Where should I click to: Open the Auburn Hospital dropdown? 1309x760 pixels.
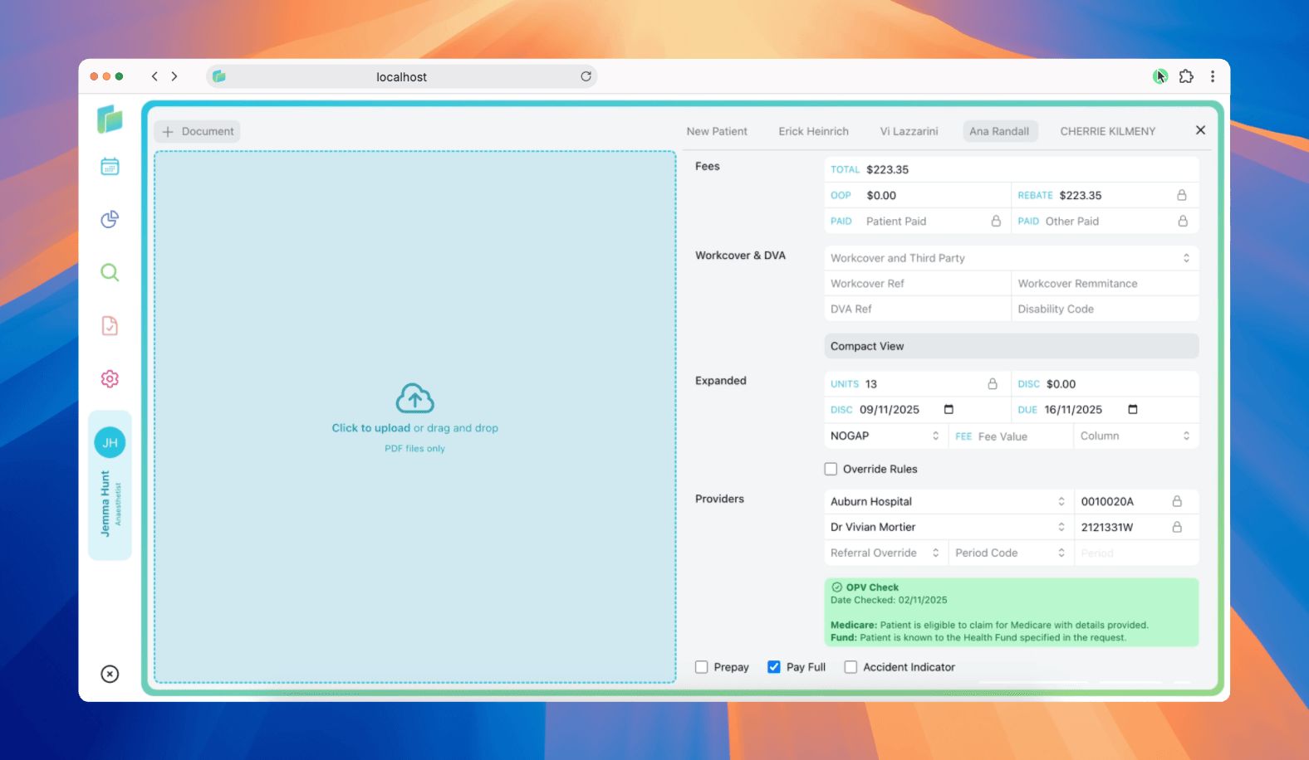coord(949,501)
